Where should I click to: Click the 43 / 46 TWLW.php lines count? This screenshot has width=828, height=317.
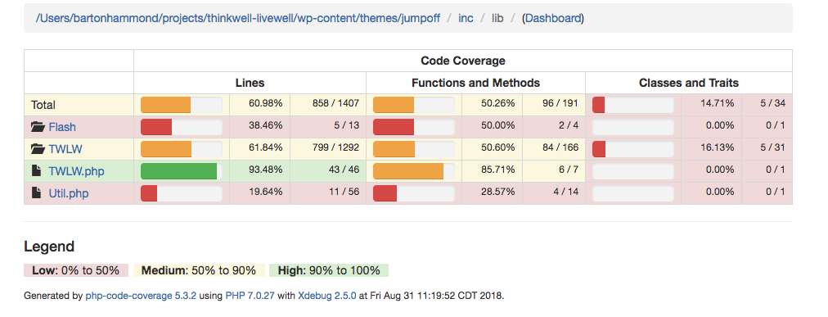[x=344, y=170]
